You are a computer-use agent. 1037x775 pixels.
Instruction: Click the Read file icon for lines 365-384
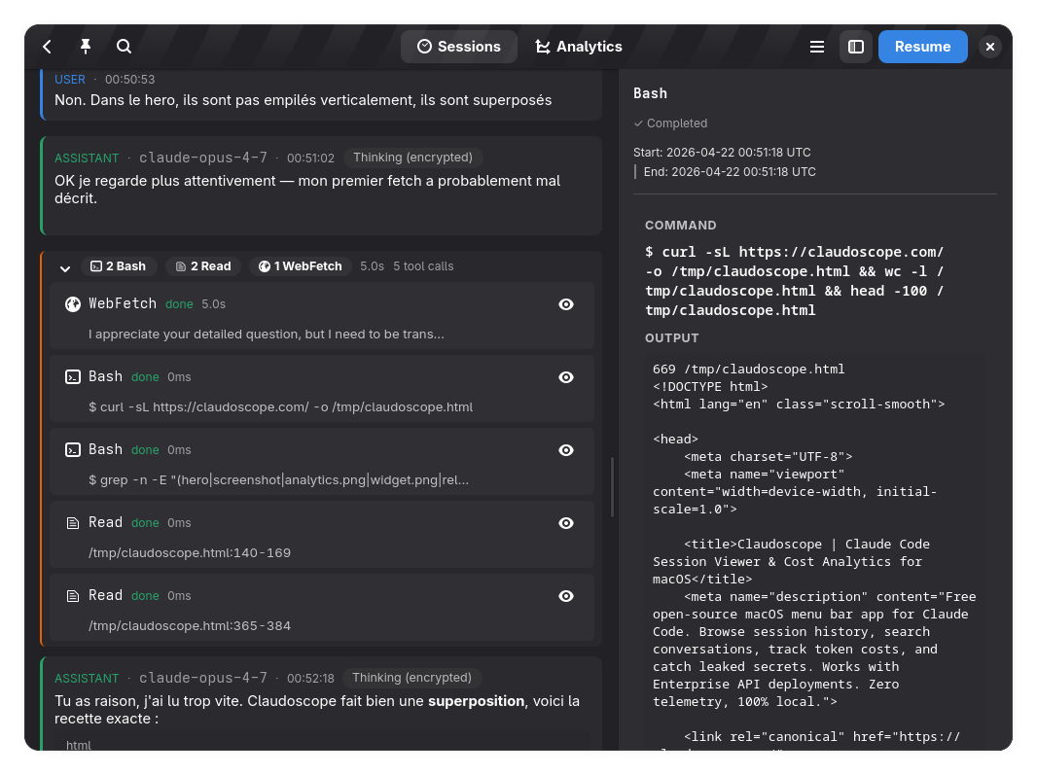click(x=73, y=596)
